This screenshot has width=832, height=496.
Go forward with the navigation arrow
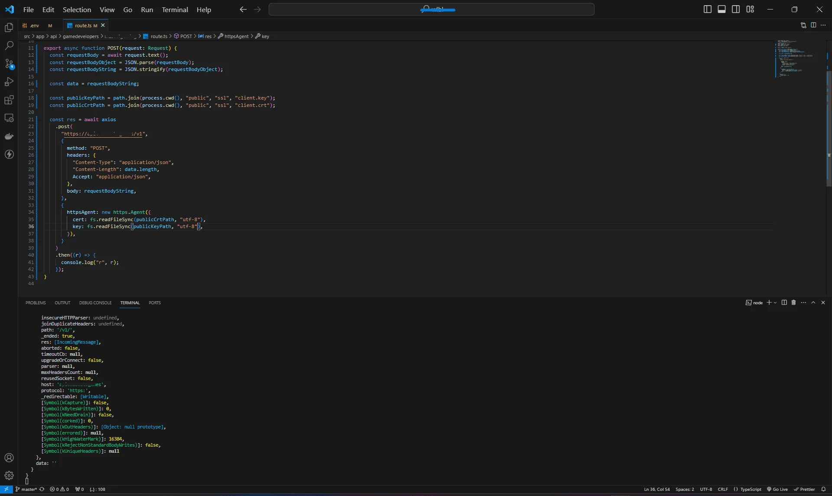(257, 10)
